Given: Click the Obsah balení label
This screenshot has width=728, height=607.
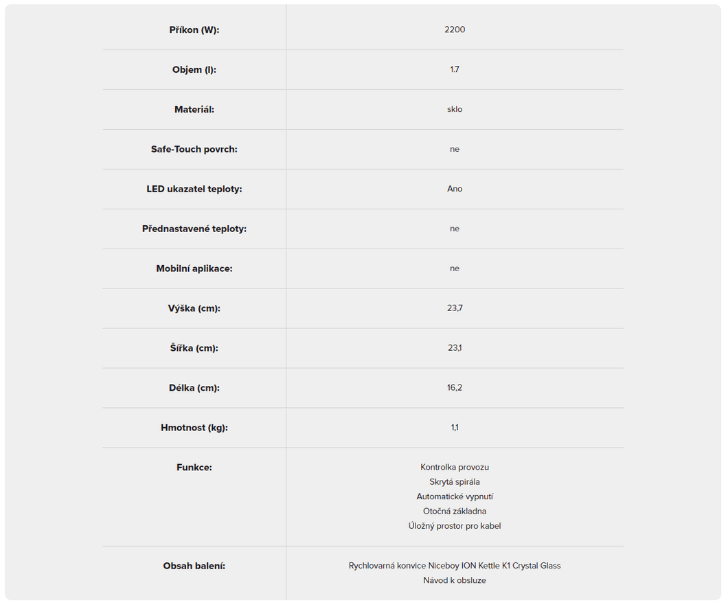Looking at the screenshot, I should [x=194, y=566].
